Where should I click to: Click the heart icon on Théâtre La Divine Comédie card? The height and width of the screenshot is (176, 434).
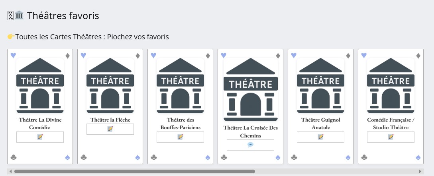click(x=13, y=55)
